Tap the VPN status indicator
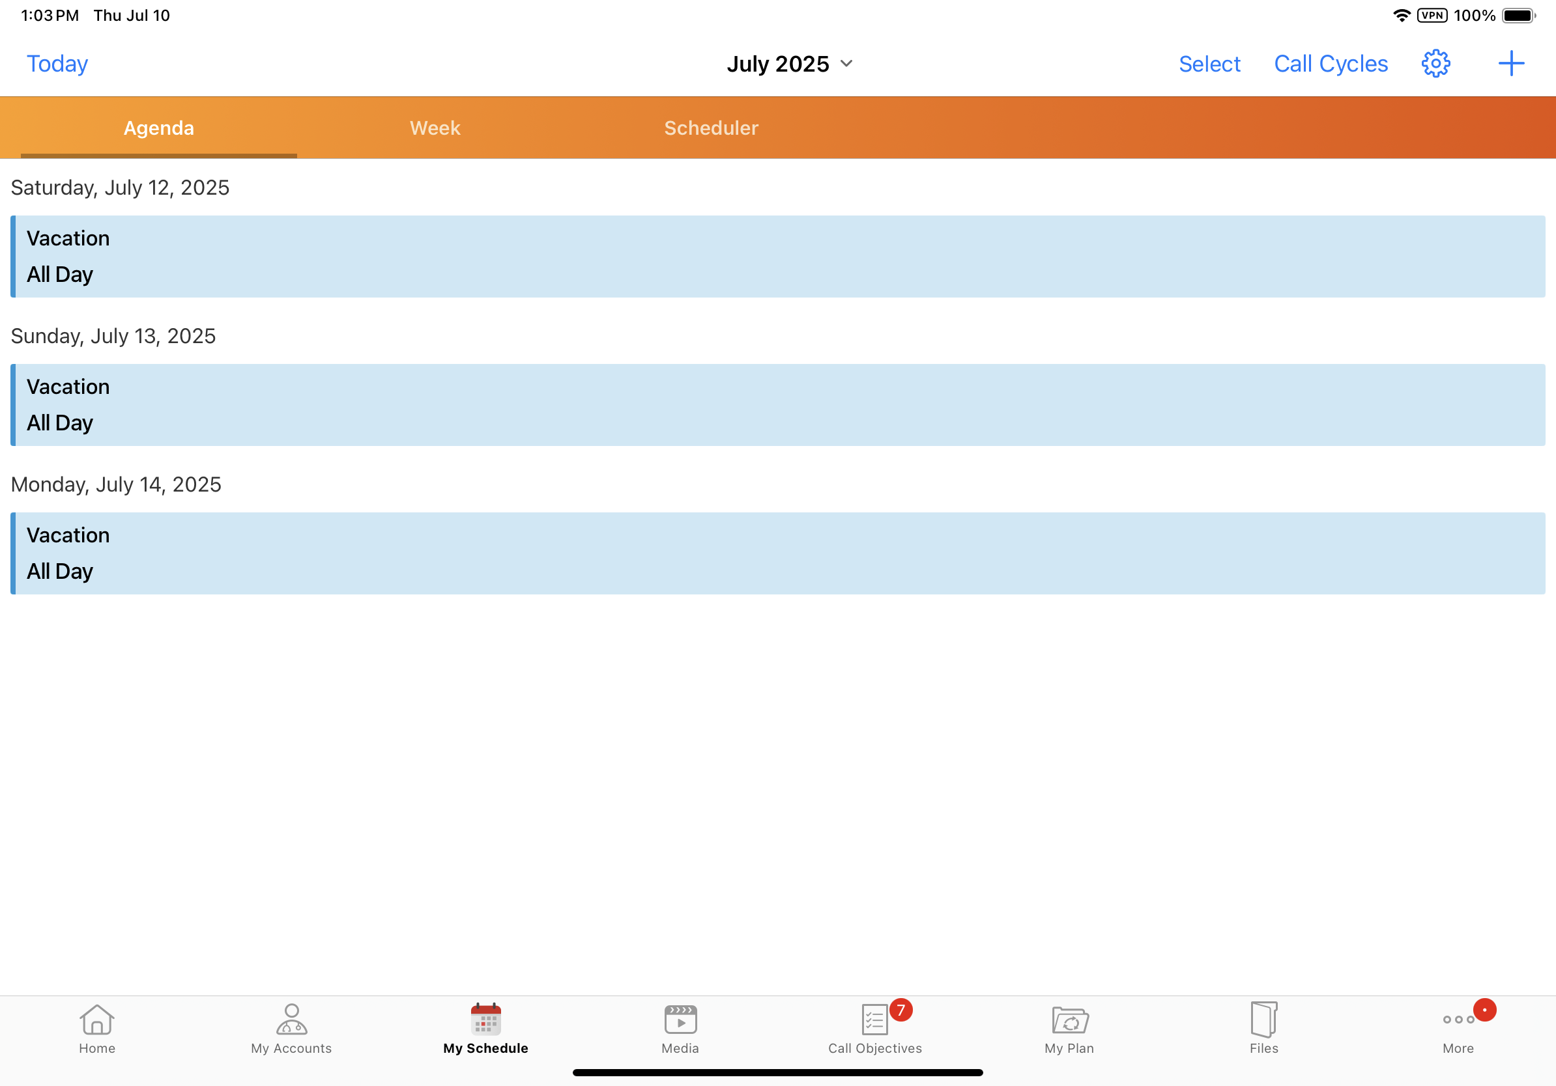Viewport: 1556px width, 1086px height. pyautogui.click(x=1432, y=16)
